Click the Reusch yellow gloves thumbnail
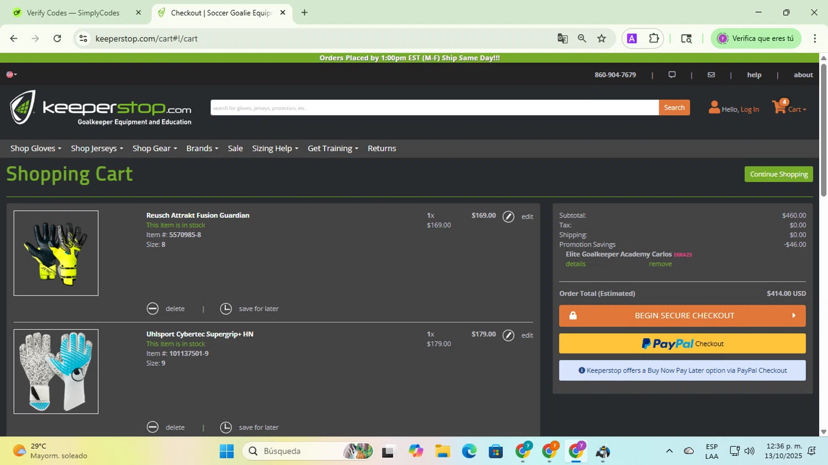The width and height of the screenshot is (828, 465). (56, 253)
